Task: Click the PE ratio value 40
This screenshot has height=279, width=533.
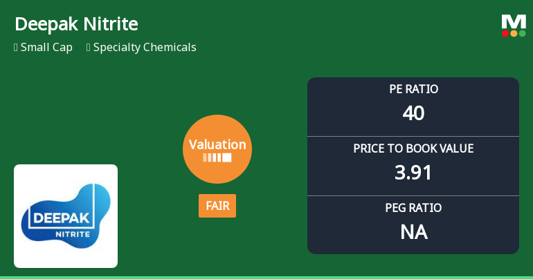Action: click(413, 113)
